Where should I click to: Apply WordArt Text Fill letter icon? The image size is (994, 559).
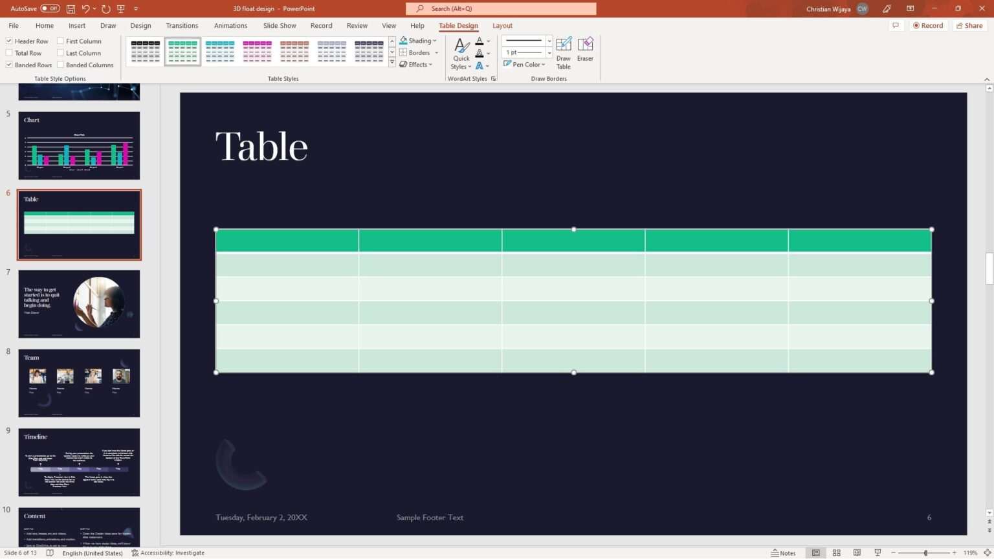pyautogui.click(x=480, y=41)
